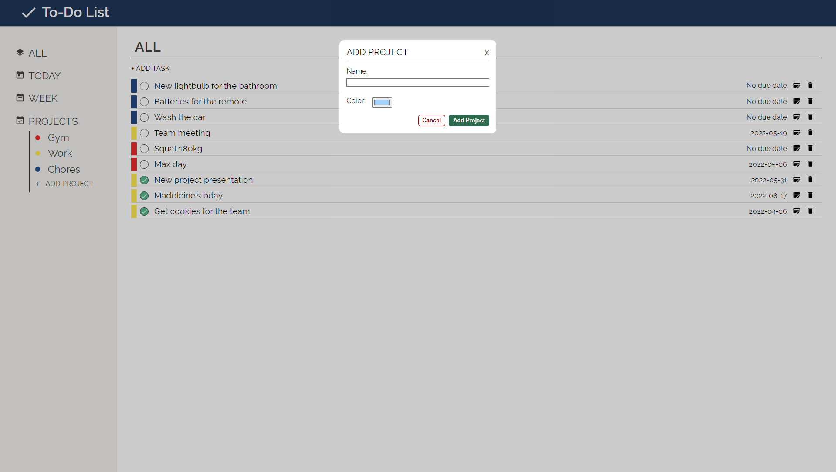Open the ALL tasks view
This screenshot has width=836, height=472.
(37, 53)
